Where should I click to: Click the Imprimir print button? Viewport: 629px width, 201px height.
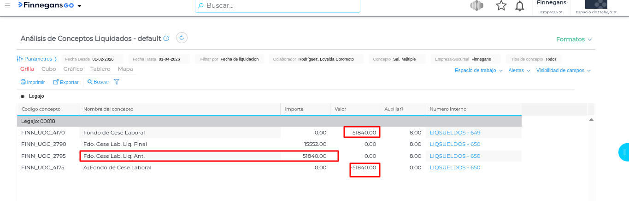pos(33,82)
